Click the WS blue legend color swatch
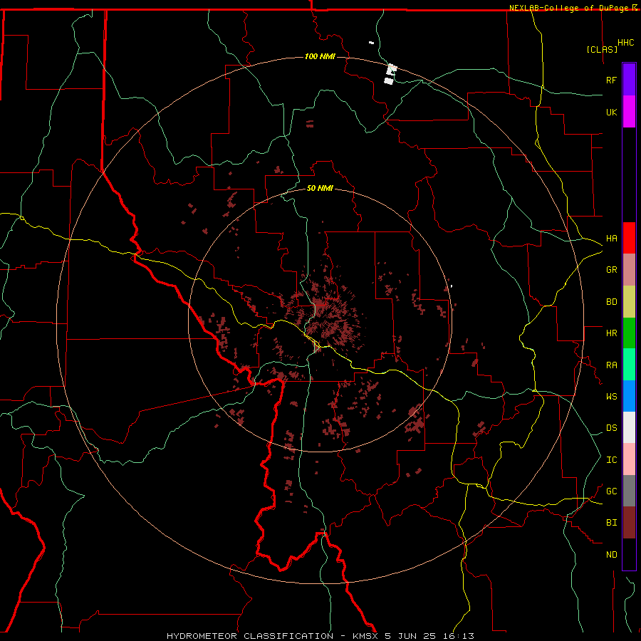Screen dimensions: 641x641 click(629, 396)
